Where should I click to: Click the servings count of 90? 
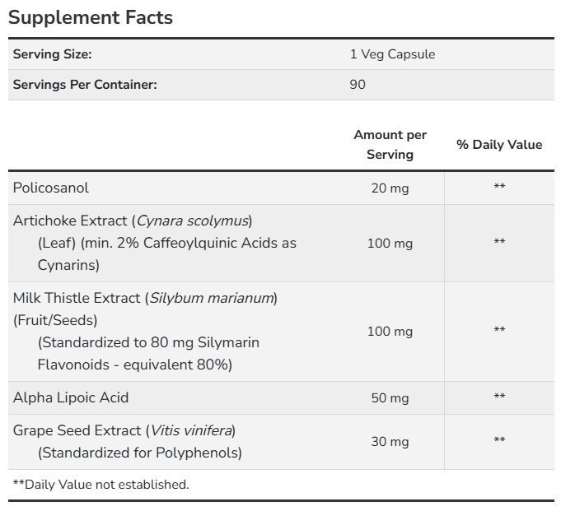[x=358, y=84]
